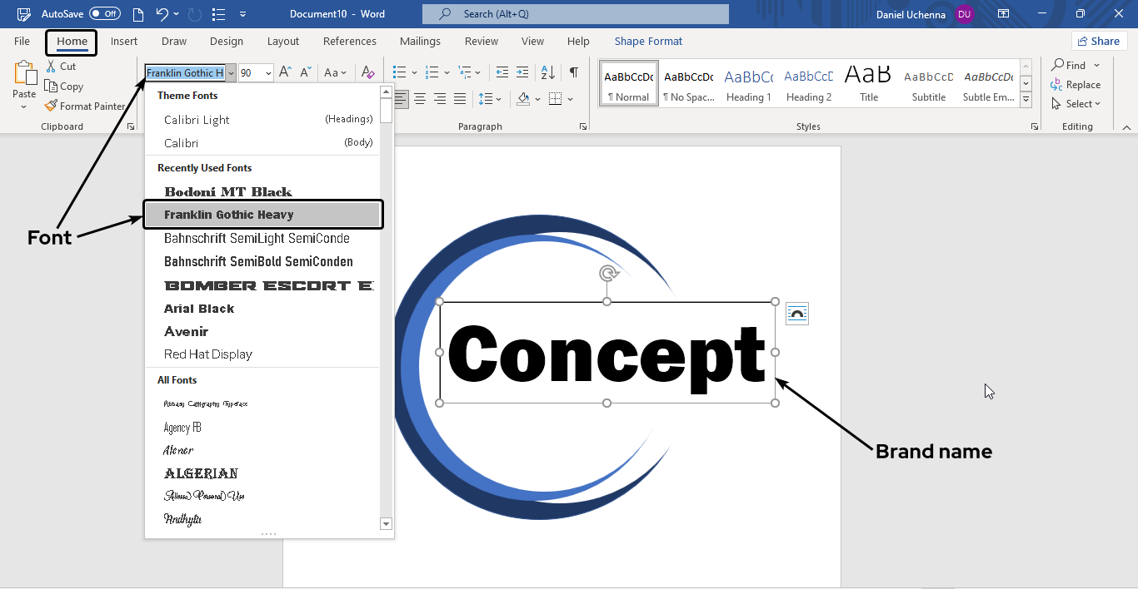Click the Share button
The width and height of the screenshot is (1138, 589).
coord(1099,42)
